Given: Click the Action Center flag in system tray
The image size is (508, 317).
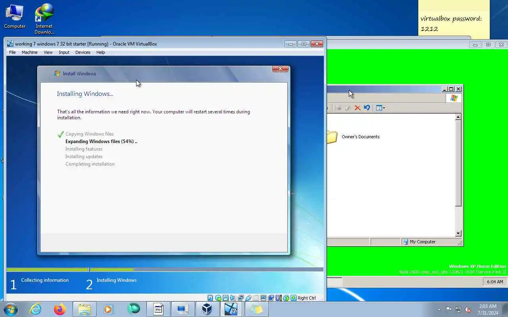Looking at the screenshot, I should click(x=448, y=309).
